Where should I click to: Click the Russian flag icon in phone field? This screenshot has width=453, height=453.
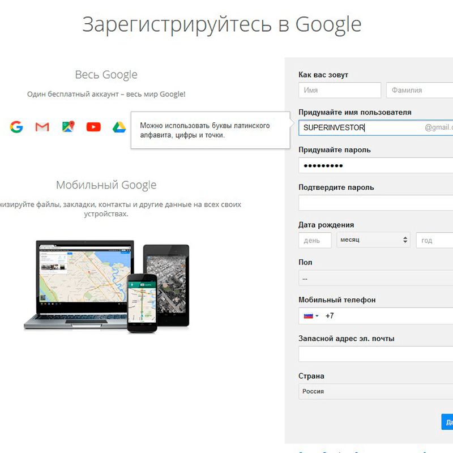309,316
